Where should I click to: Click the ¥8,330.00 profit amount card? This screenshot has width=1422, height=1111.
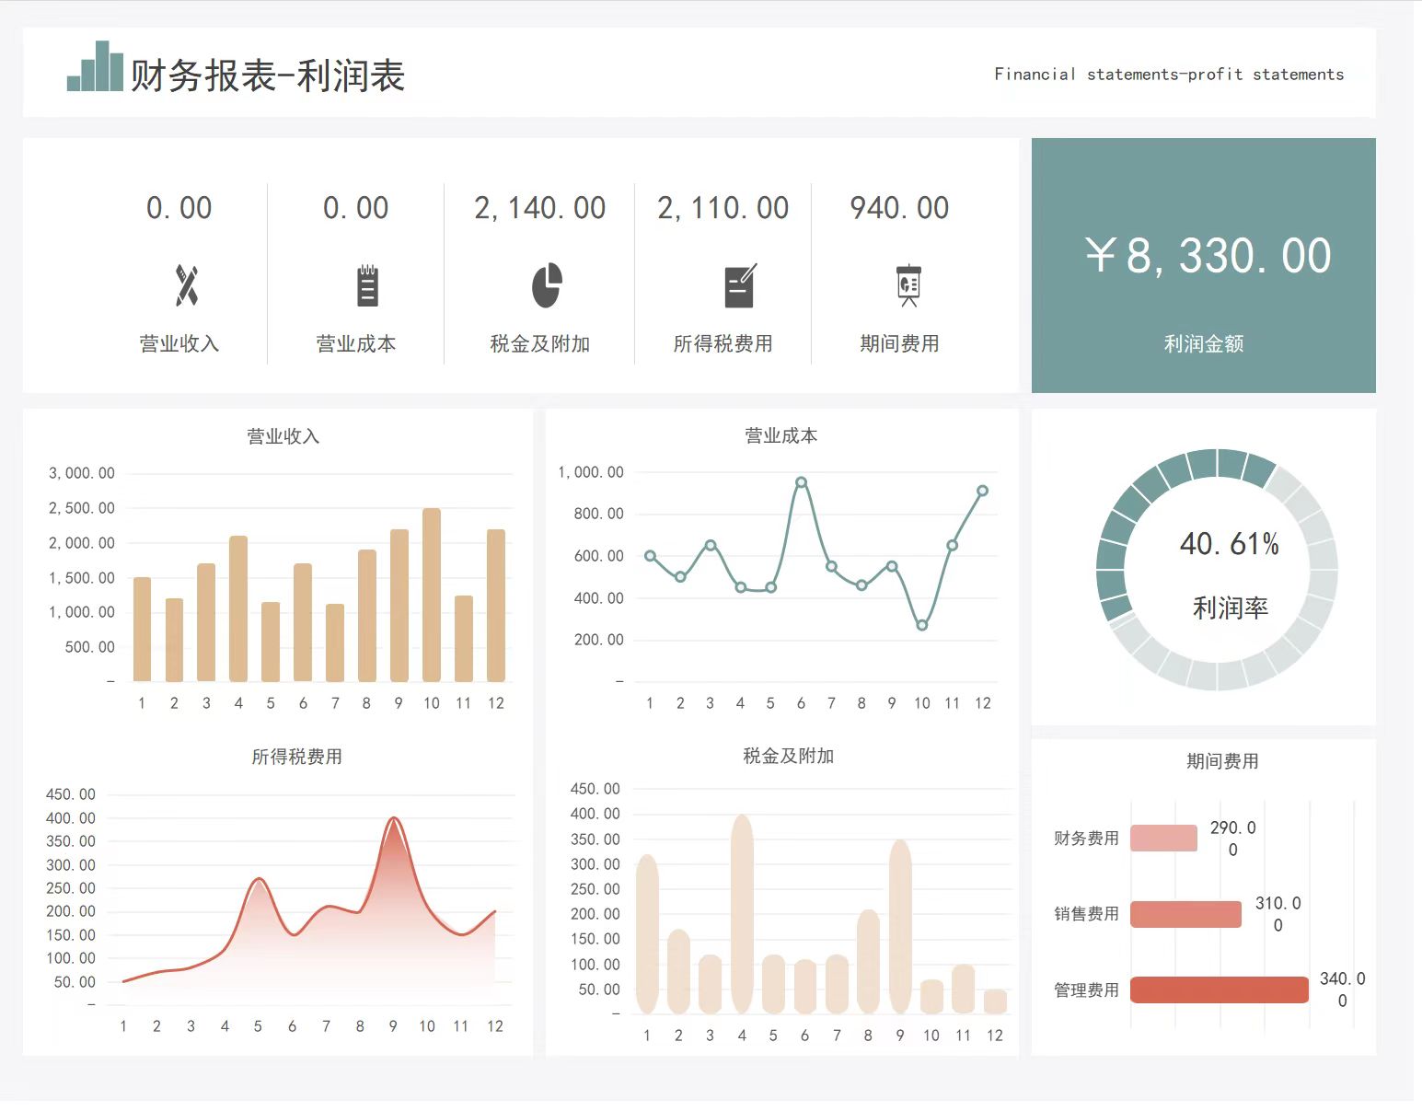coord(1203,265)
